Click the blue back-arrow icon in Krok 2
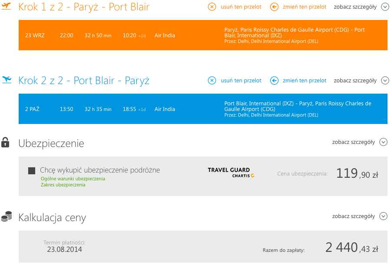This screenshot has width=391, height=264. (274, 81)
